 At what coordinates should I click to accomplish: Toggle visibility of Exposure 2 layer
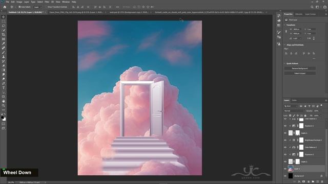click(285, 154)
